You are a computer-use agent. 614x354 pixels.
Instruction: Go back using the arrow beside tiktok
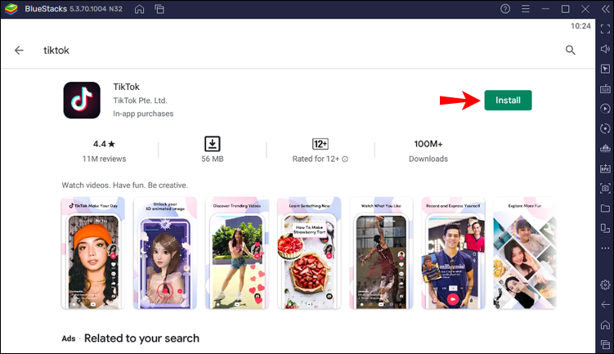pos(19,50)
